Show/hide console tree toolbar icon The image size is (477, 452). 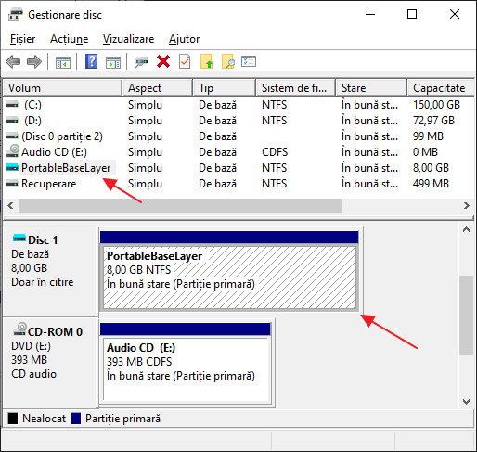point(63,62)
